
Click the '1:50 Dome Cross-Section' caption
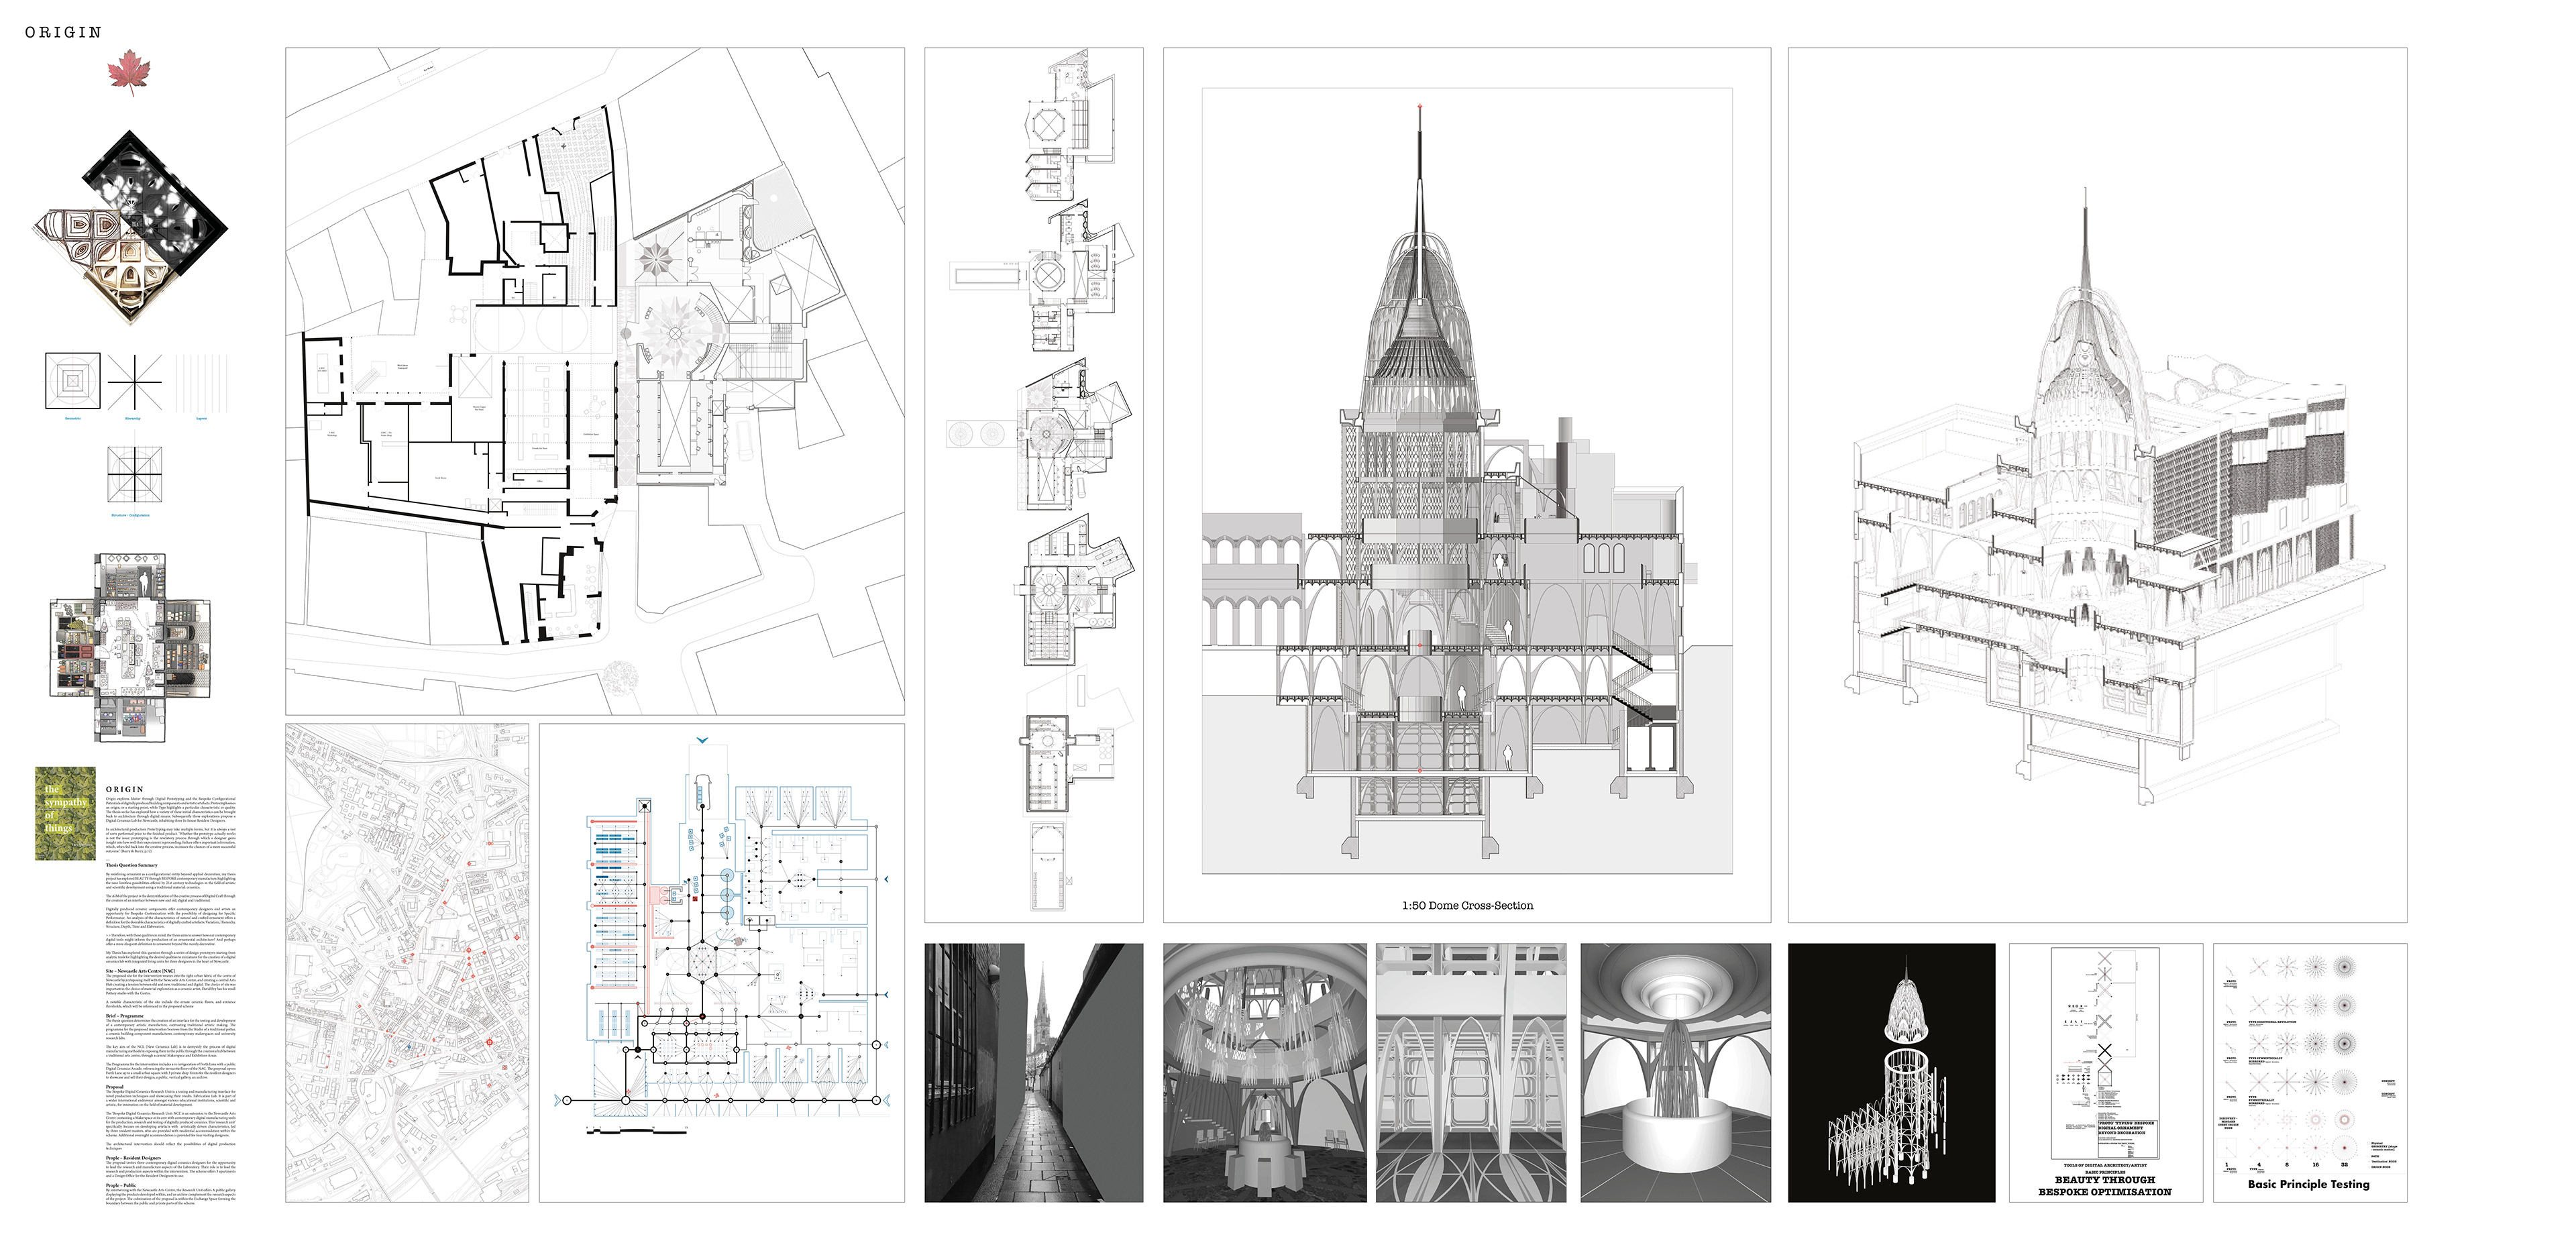(x=1467, y=906)
